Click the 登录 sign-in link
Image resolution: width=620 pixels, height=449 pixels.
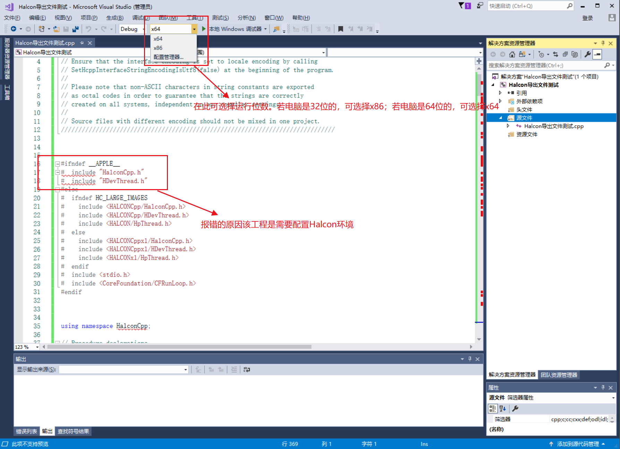coord(587,18)
